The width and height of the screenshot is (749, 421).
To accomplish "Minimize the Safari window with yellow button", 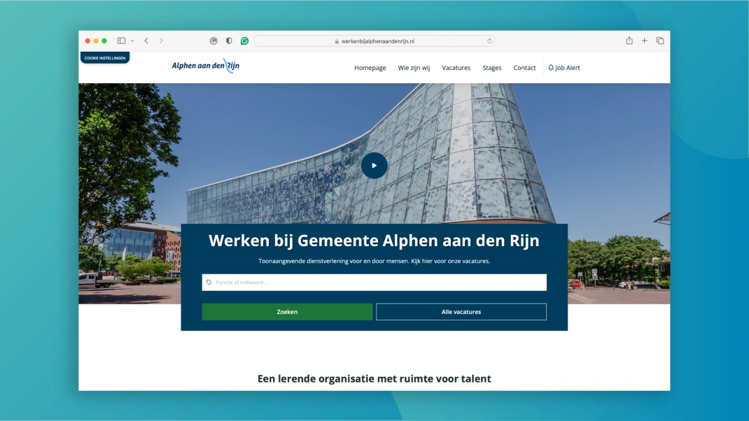I will tap(96, 41).
